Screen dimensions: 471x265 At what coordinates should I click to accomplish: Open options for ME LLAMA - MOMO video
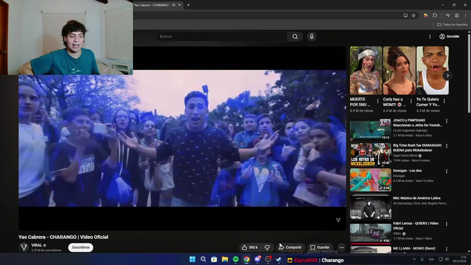[x=447, y=249]
